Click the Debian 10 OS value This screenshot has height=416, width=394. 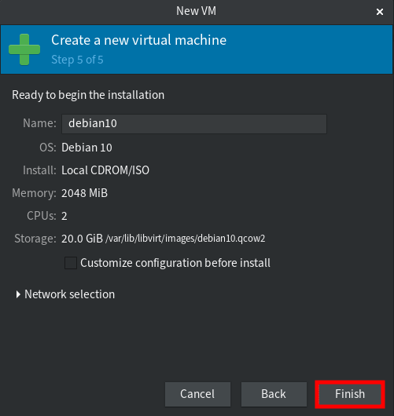(x=87, y=148)
